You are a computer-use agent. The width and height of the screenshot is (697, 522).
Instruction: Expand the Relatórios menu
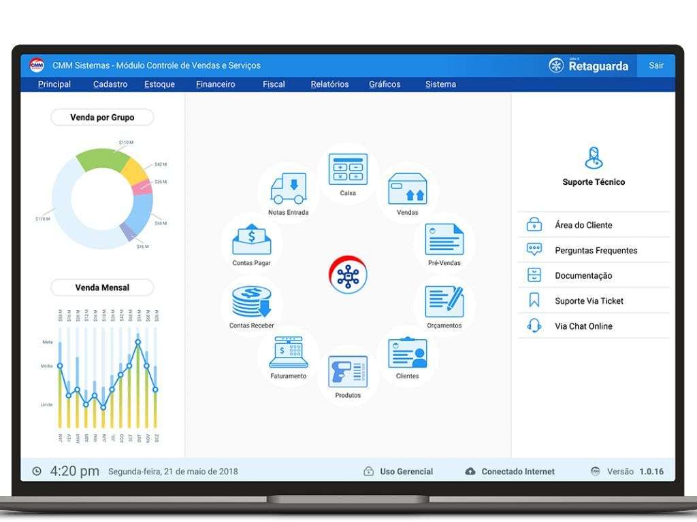329,84
